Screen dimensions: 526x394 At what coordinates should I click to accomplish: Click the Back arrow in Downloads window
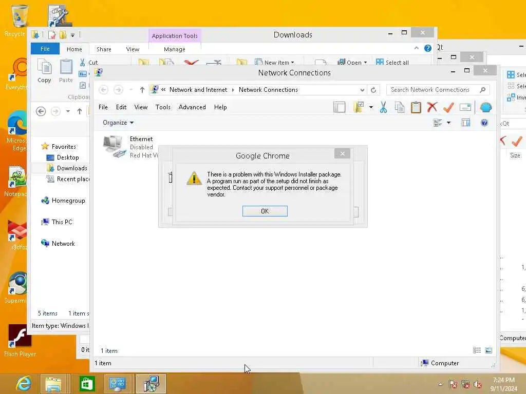(x=41, y=111)
